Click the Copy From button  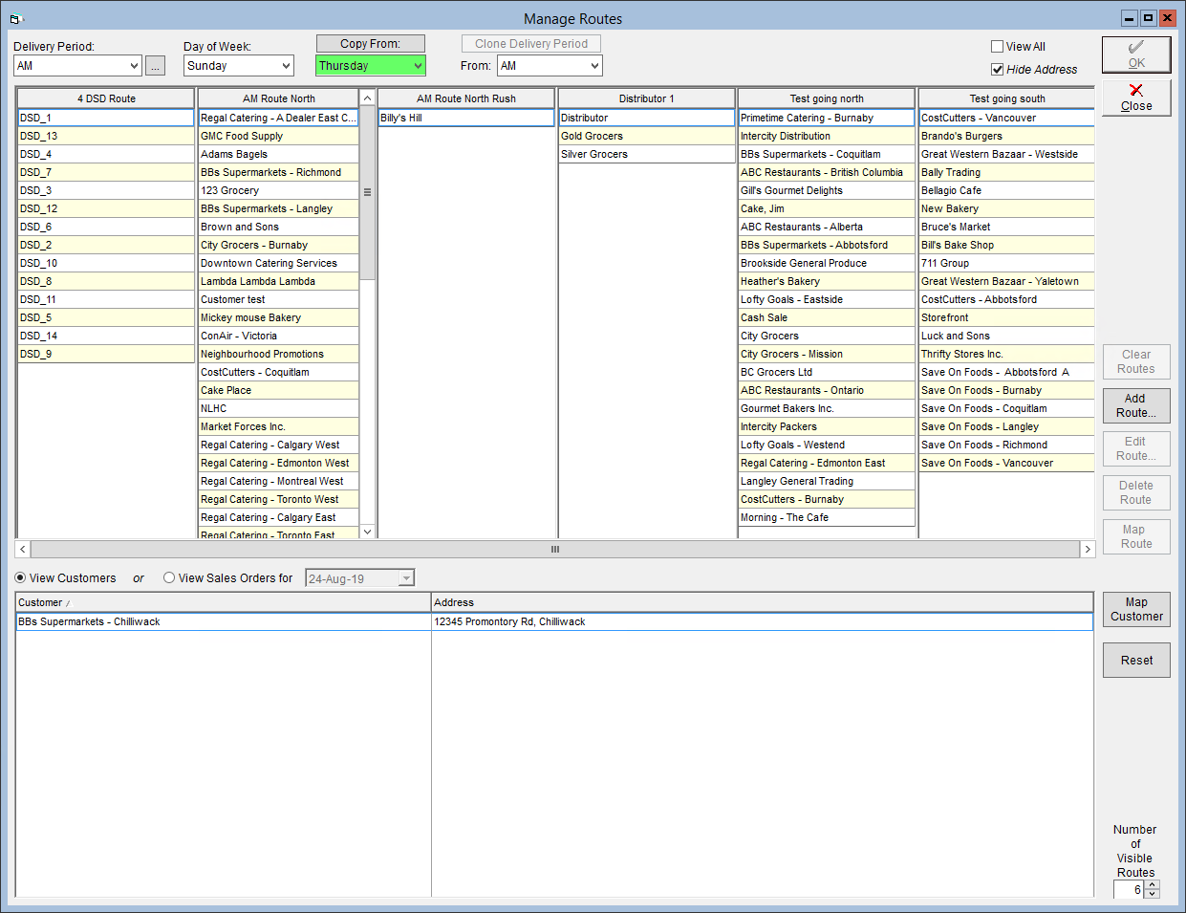click(371, 43)
